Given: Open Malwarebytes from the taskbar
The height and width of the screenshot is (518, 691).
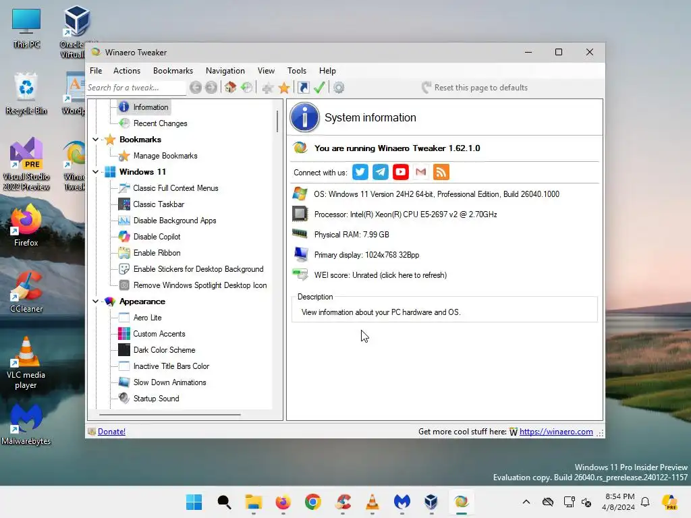Looking at the screenshot, I should (x=402, y=502).
